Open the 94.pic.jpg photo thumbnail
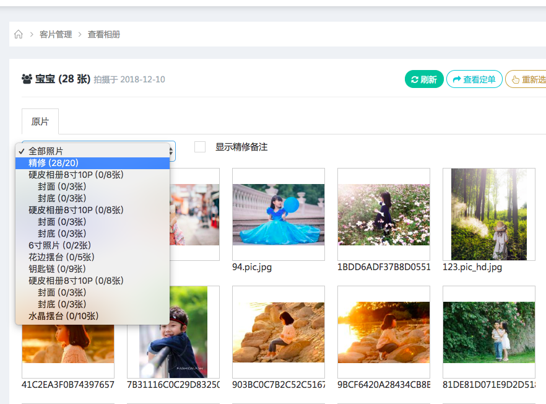 [x=278, y=214]
